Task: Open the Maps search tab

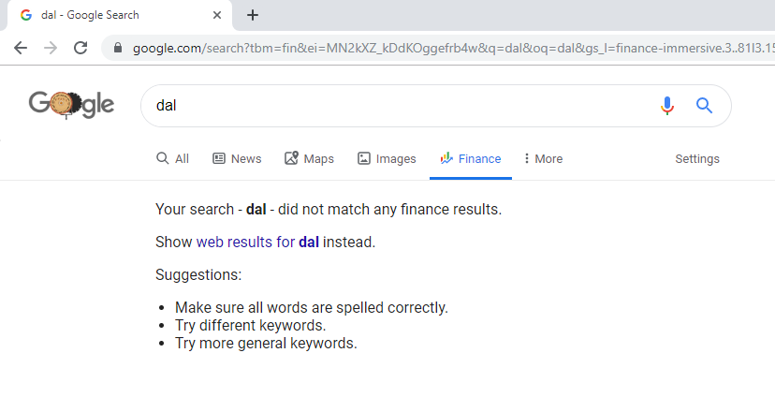Action: point(309,159)
